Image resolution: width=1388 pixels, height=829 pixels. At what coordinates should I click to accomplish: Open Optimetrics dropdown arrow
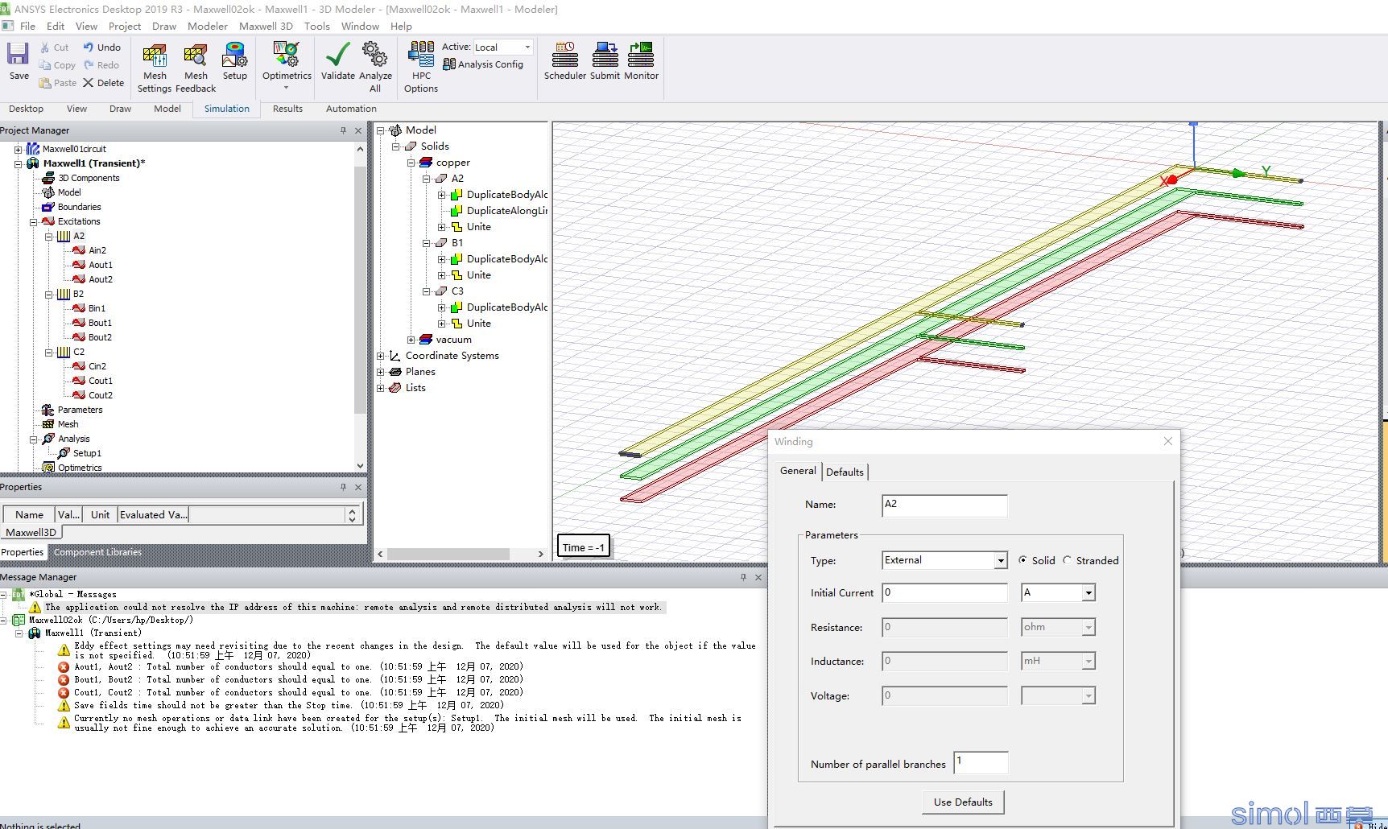[286, 88]
